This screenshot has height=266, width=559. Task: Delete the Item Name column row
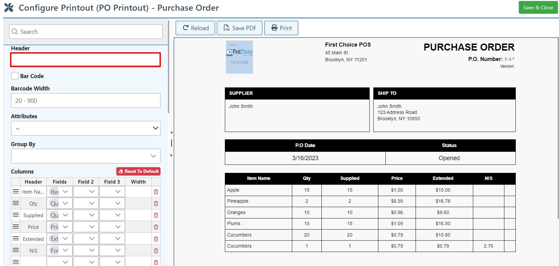click(156, 192)
